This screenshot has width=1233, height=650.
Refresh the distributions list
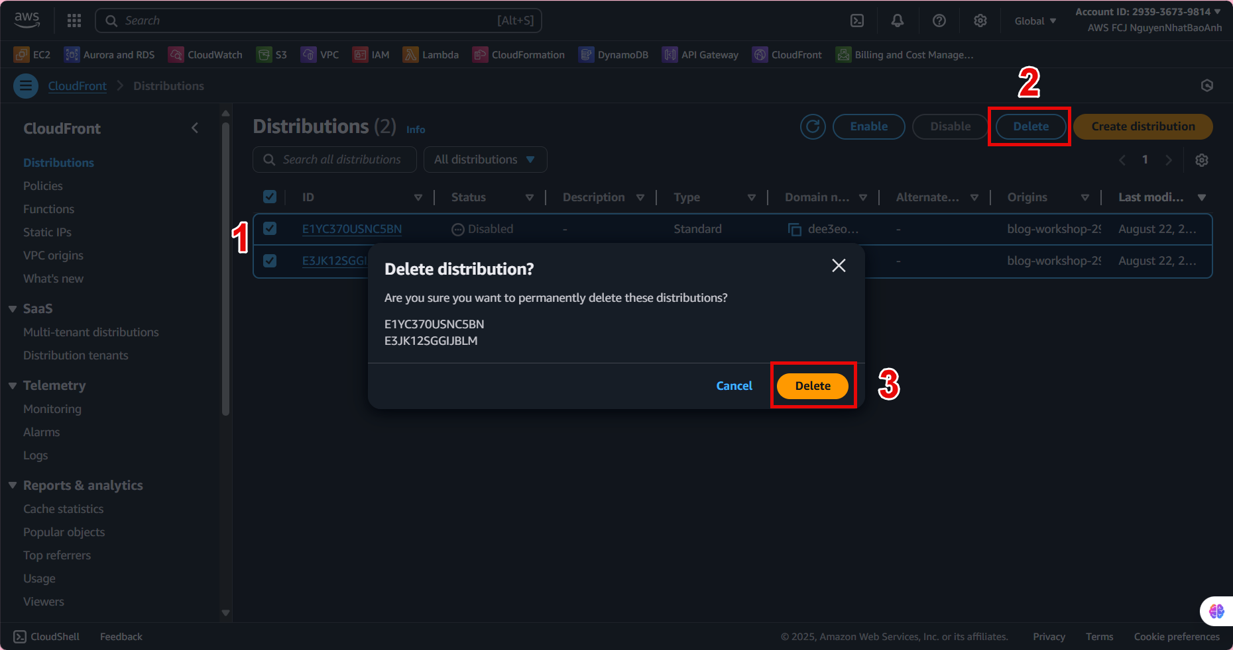[x=813, y=126]
